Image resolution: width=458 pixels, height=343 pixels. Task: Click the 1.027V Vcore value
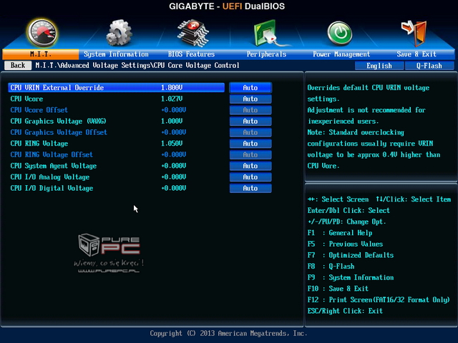(172, 99)
